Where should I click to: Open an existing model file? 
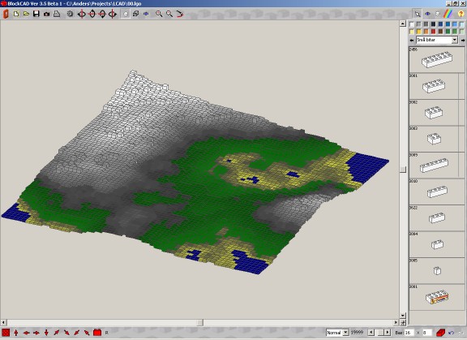26,14
